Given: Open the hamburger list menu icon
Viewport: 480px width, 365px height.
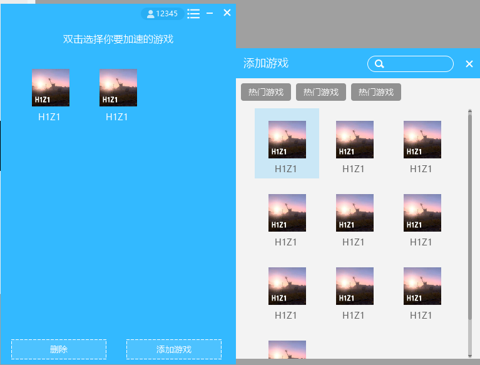Looking at the screenshot, I should 193,14.
